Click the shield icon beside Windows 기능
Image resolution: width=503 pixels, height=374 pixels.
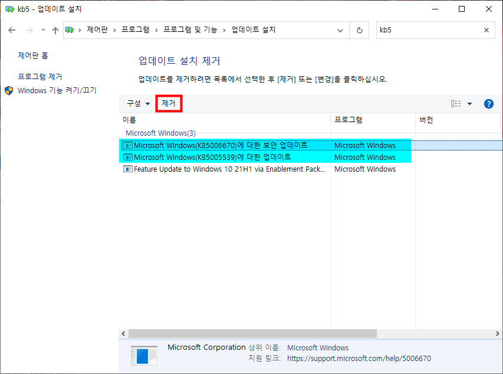[9, 90]
